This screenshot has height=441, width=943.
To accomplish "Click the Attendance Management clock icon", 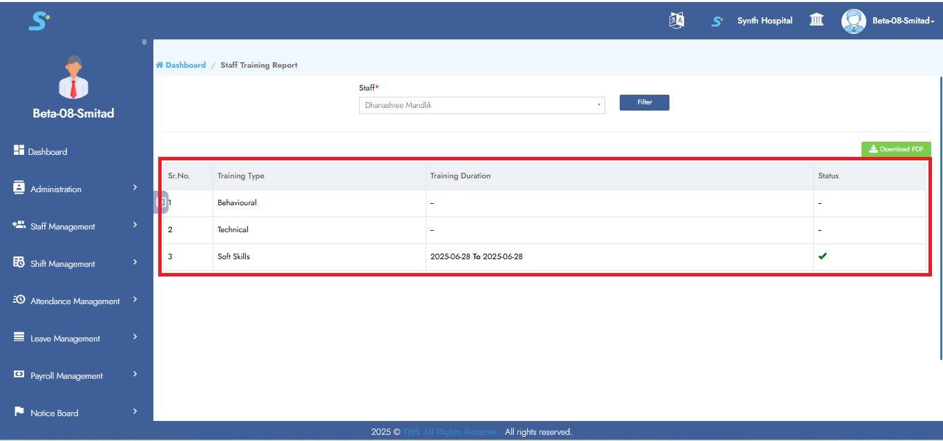I will pyautogui.click(x=19, y=300).
